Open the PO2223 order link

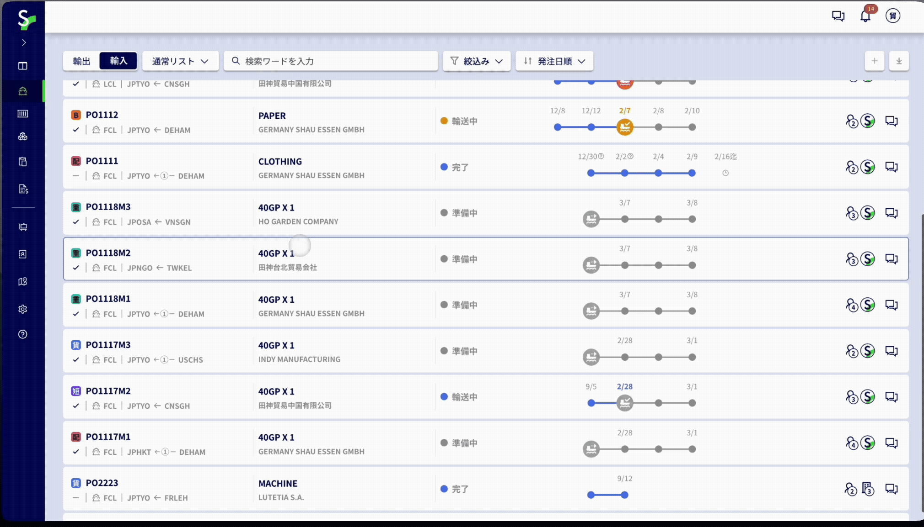pyautogui.click(x=102, y=483)
